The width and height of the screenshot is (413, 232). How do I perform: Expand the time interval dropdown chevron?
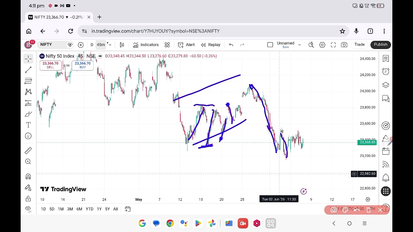pyautogui.click(x=110, y=45)
